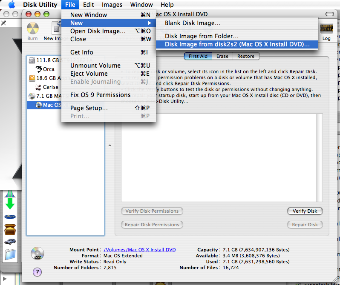Open the Images menu
340x285 pixels.
coord(112,5)
